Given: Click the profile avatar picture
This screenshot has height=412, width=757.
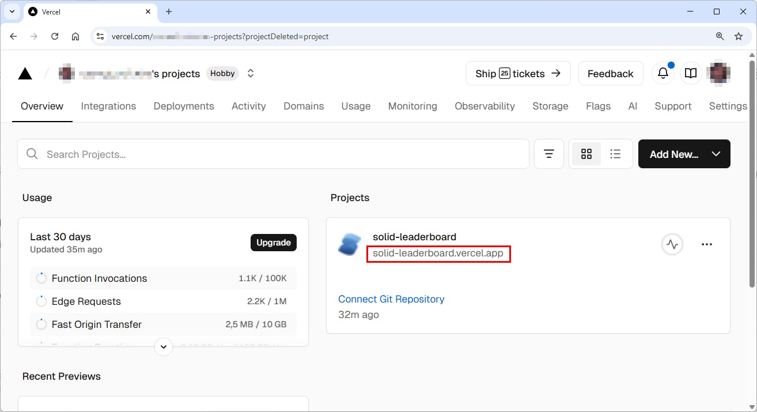Looking at the screenshot, I should point(719,73).
